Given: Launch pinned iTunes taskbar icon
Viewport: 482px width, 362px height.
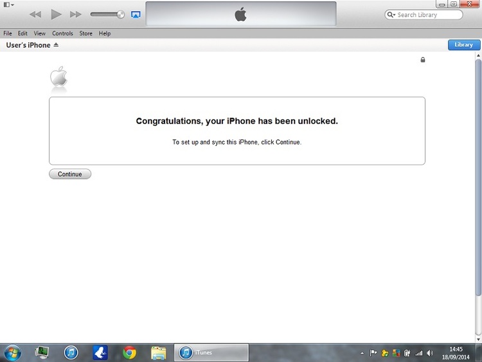Looking at the screenshot, I should pyautogui.click(x=71, y=352).
